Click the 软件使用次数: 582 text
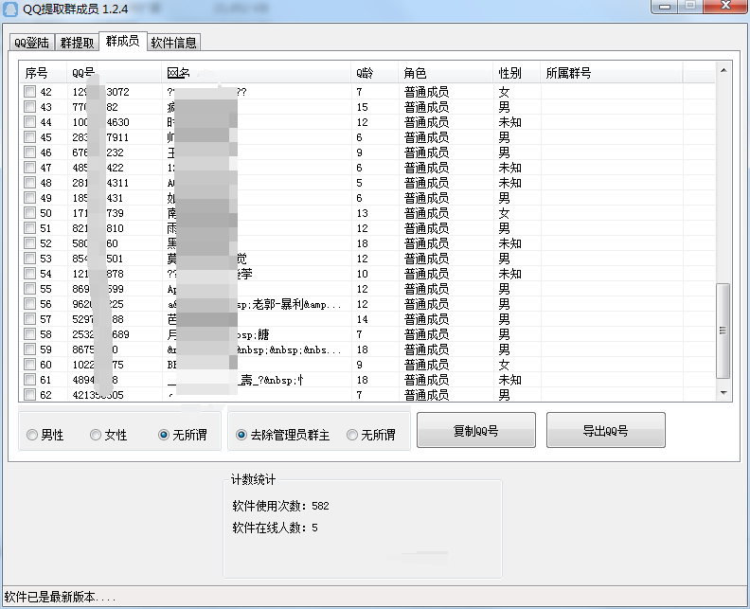Screen dimensions: 750x609 (280, 506)
